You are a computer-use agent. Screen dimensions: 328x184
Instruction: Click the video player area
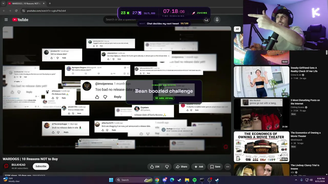[x=117, y=90]
